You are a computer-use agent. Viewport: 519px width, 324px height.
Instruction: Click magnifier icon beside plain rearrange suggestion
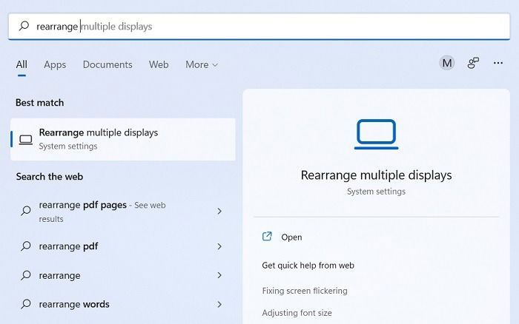pos(26,275)
